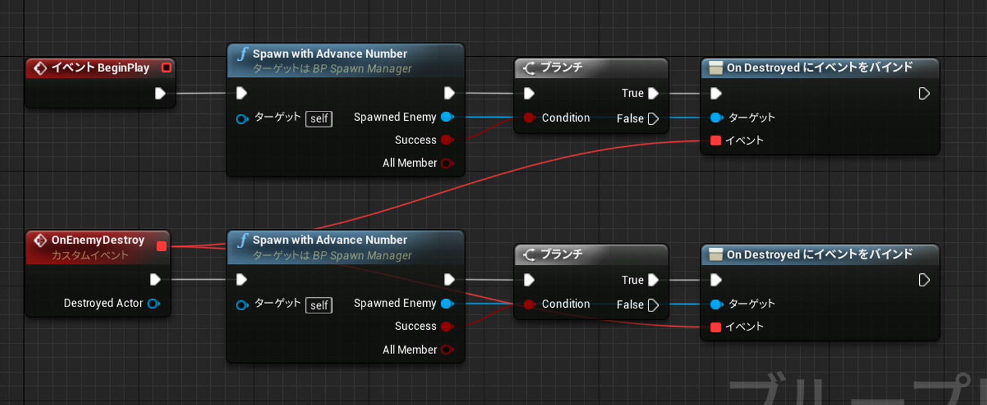987x405 pixels.
Task: Click ターゲット pin on bottom Spawn with Advance Number
Action: pyautogui.click(x=242, y=305)
